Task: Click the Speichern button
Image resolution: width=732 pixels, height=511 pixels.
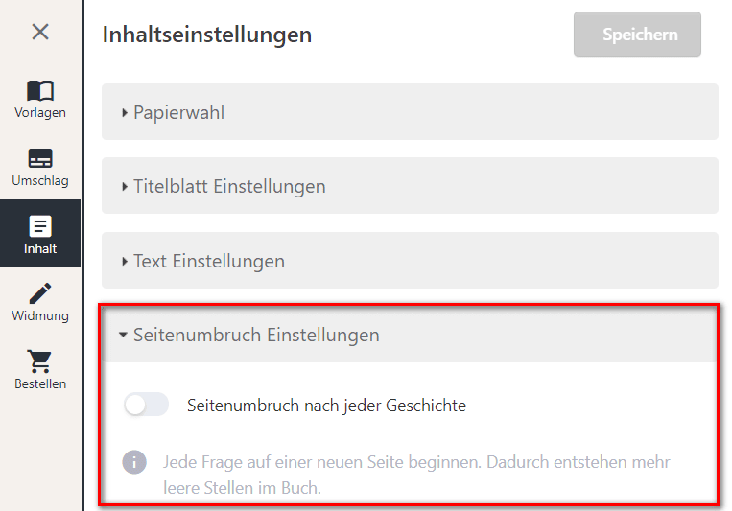Action: coord(637,35)
